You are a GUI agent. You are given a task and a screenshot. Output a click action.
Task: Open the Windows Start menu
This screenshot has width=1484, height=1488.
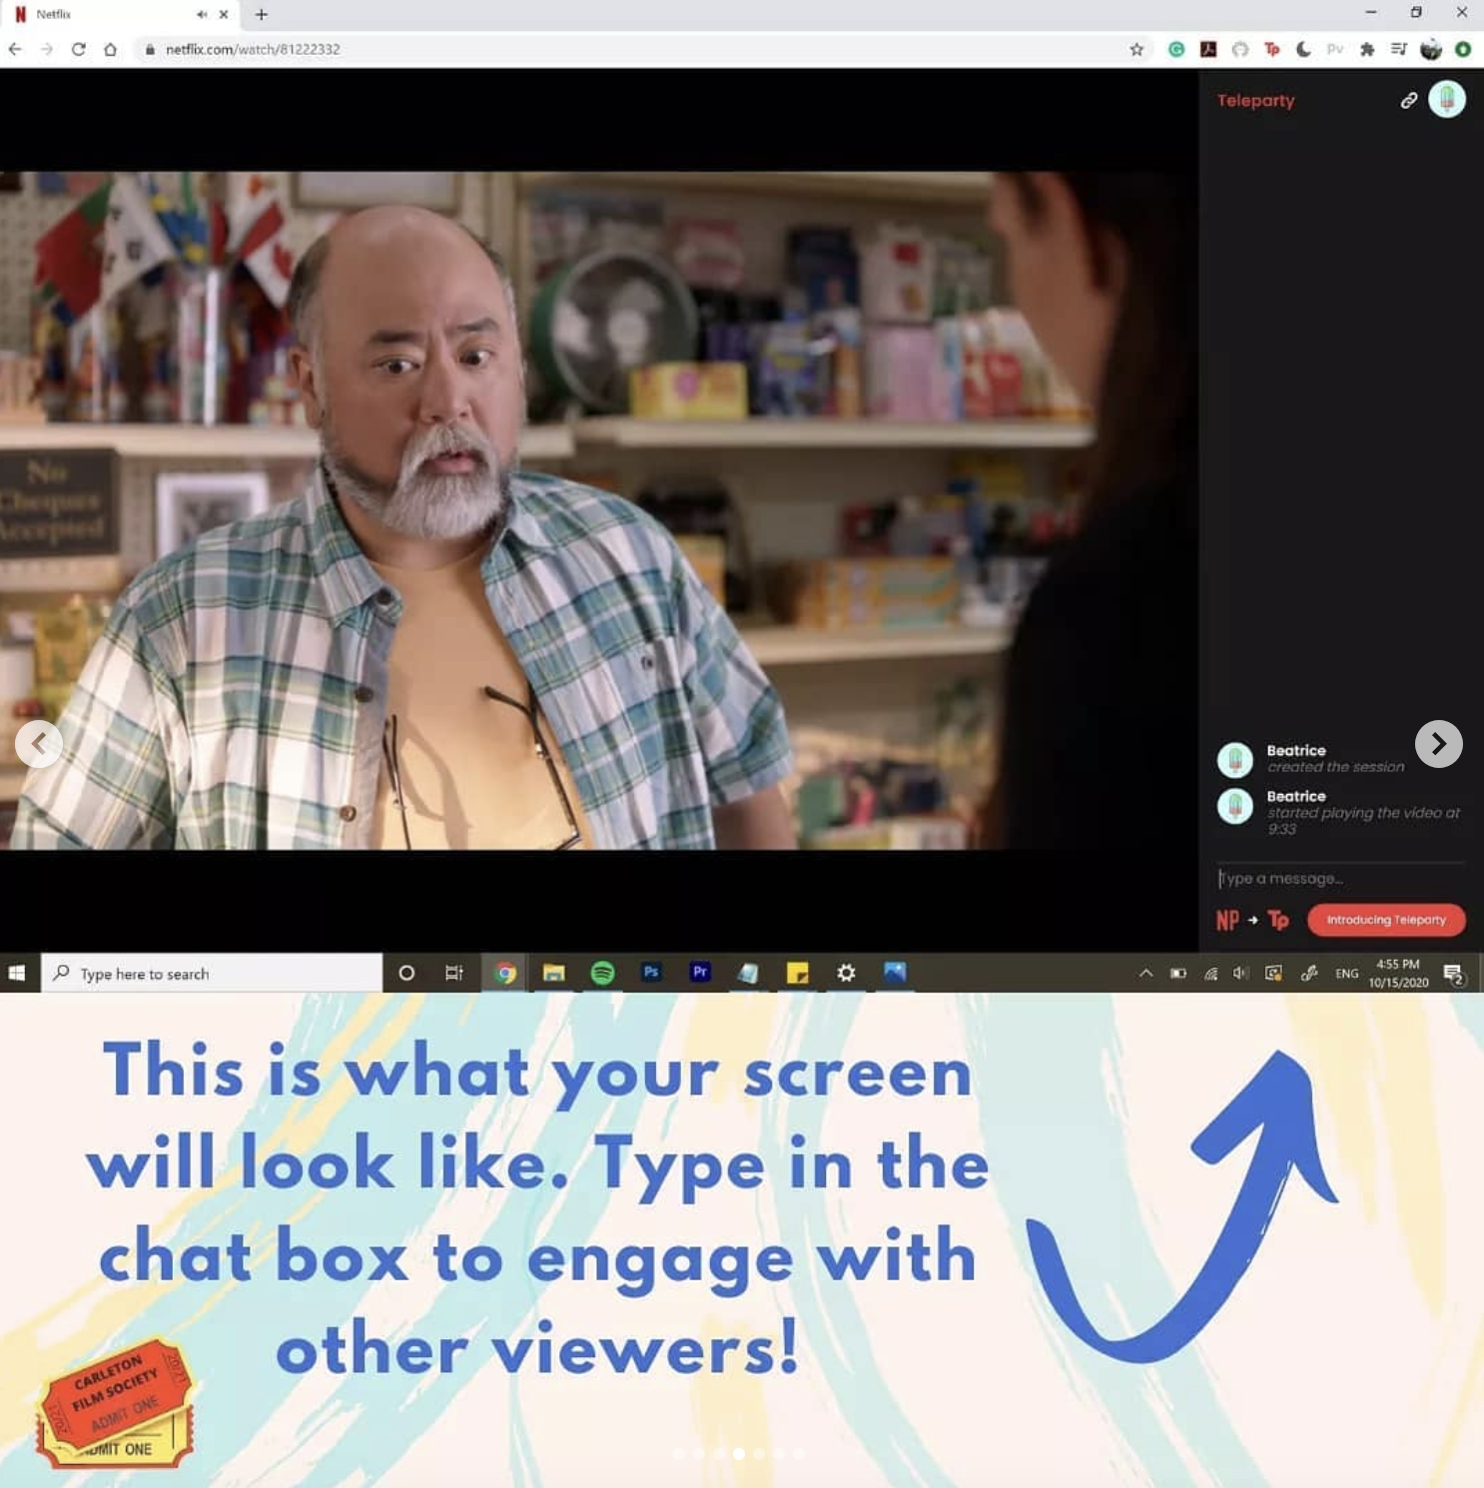pos(17,973)
